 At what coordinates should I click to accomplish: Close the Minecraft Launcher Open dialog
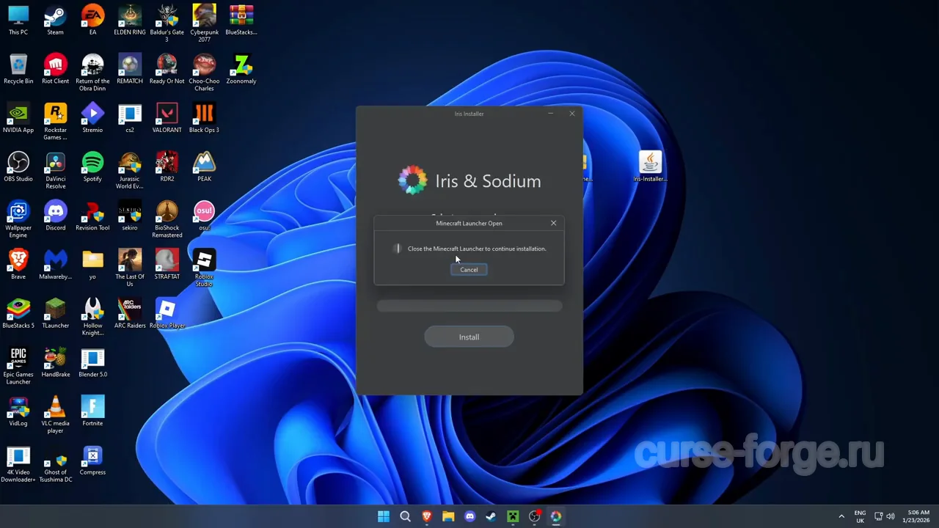[554, 223]
